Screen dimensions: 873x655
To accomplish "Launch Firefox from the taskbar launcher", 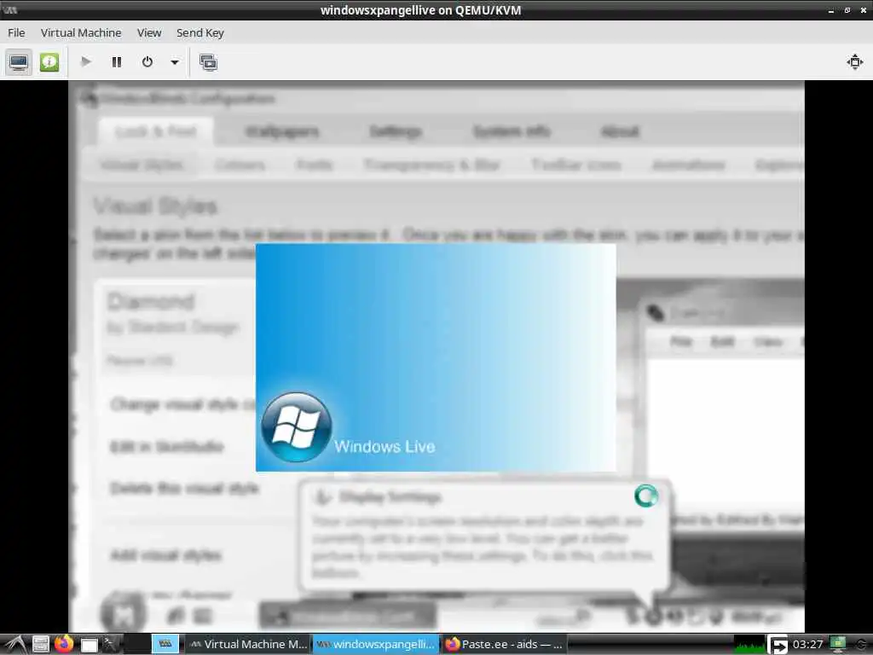I will tap(64, 644).
